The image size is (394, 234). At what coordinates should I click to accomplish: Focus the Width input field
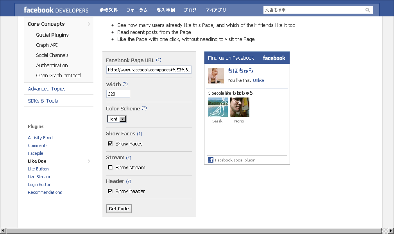click(x=118, y=94)
